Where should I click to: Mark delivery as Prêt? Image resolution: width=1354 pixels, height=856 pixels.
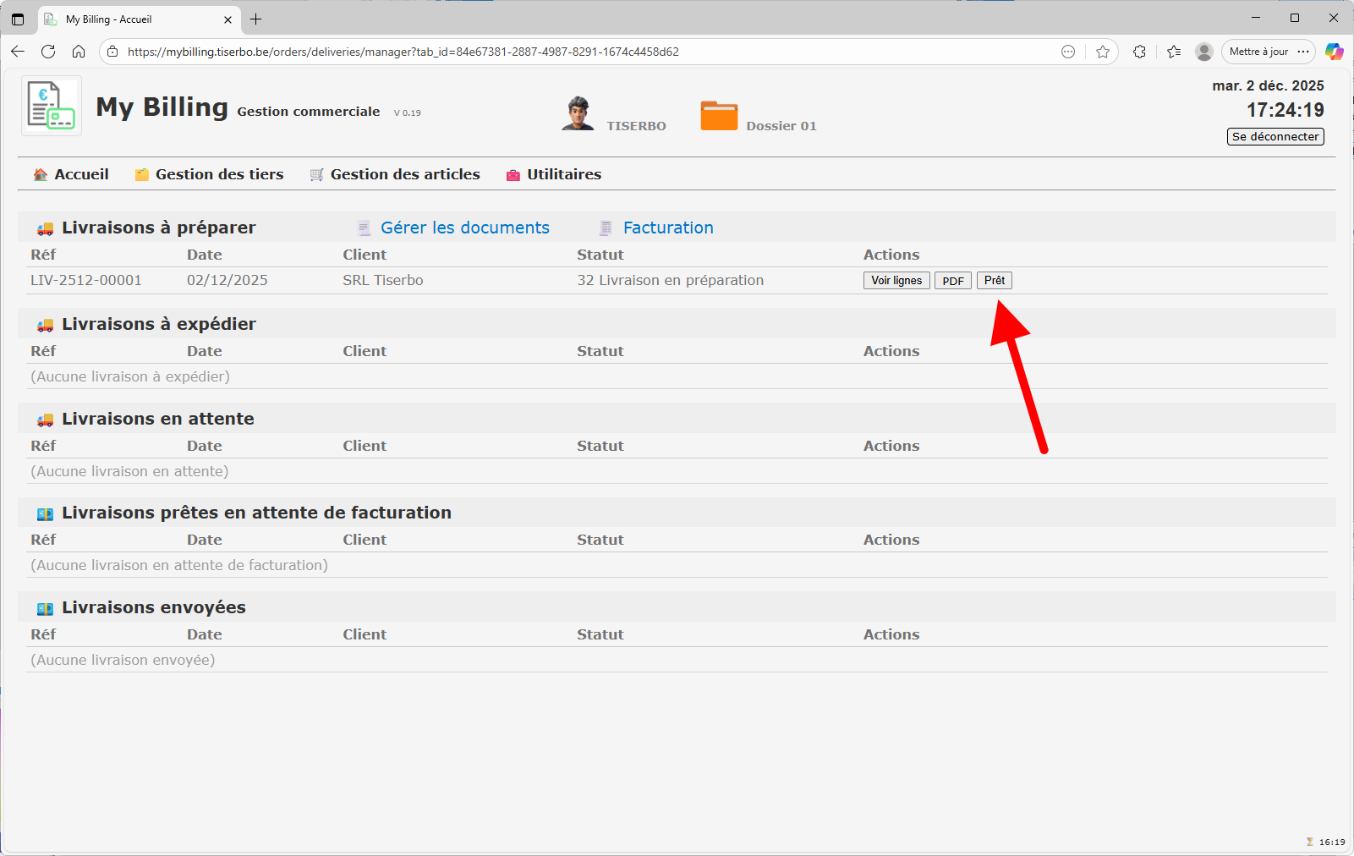[994, 281]
